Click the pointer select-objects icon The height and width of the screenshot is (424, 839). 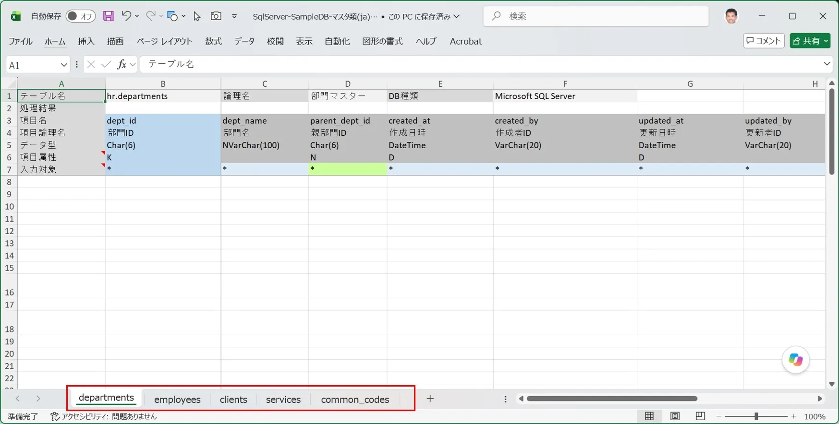pos(197,16)
